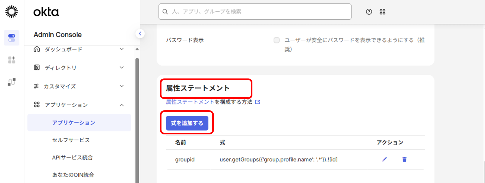The image size is (485, 183).
Task: Open the add-apps grid icon in left rail
Action: (12, 60)
